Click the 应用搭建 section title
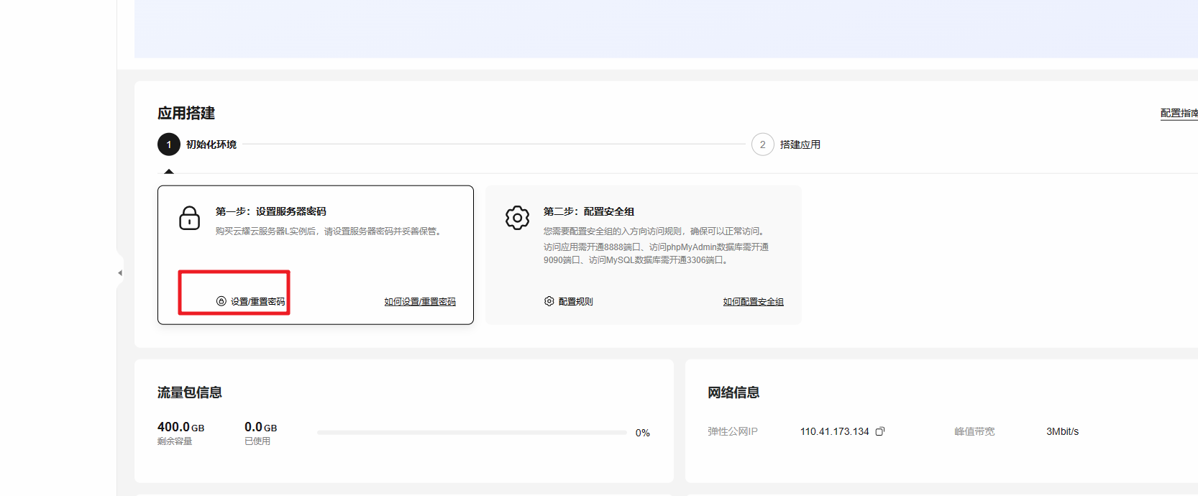This screenshot has width=1198, height=496. click(186, 114)
